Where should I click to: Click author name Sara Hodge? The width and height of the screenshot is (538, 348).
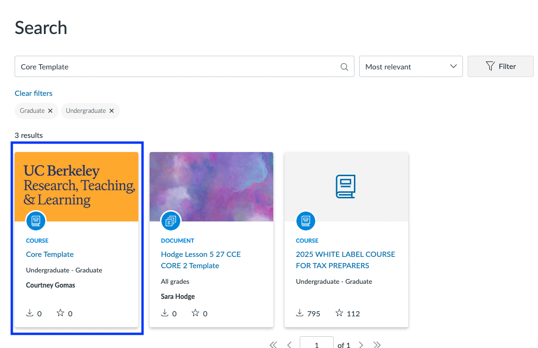click(178, 297)
